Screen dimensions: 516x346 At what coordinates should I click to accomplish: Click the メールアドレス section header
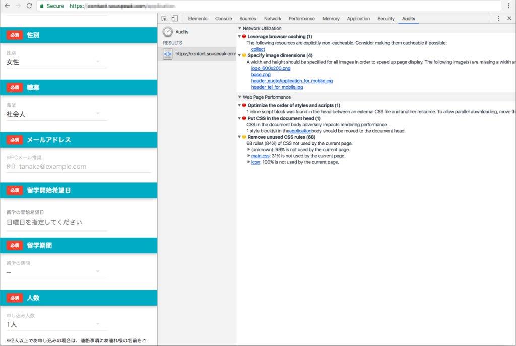coord(79,140)
